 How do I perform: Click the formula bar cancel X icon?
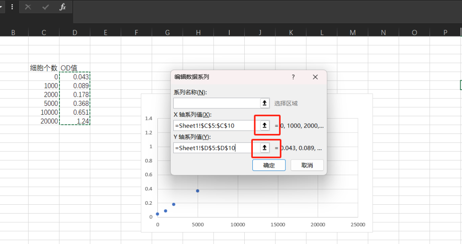[28, 7]
